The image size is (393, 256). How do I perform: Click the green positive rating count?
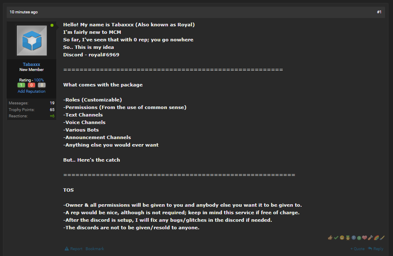click(21, 85)
